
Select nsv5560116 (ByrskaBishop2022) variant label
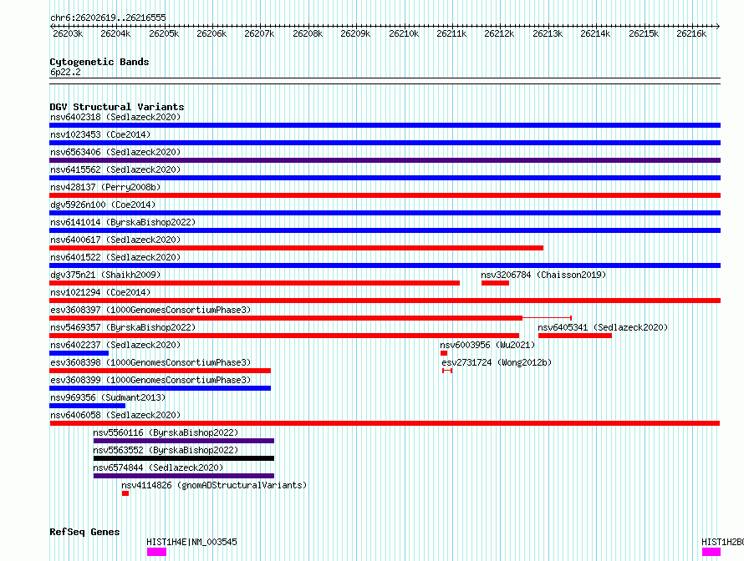(x=166, y=432)
